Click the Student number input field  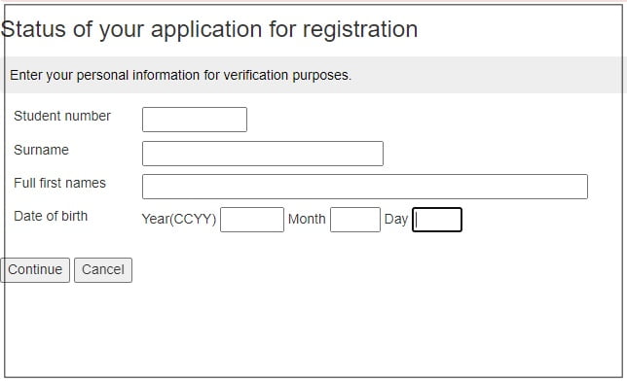(195, 120)
